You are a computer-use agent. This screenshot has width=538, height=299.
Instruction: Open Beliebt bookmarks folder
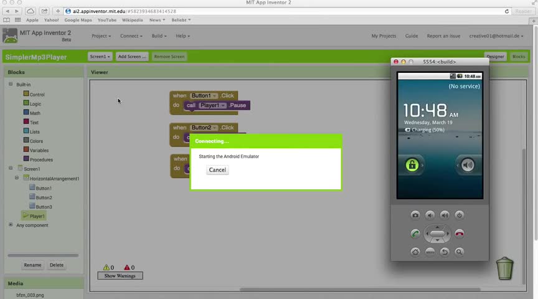pos(181,21)
